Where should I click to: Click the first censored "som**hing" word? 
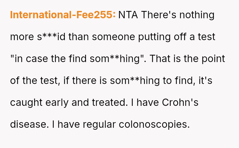click(x=114, y=59)
